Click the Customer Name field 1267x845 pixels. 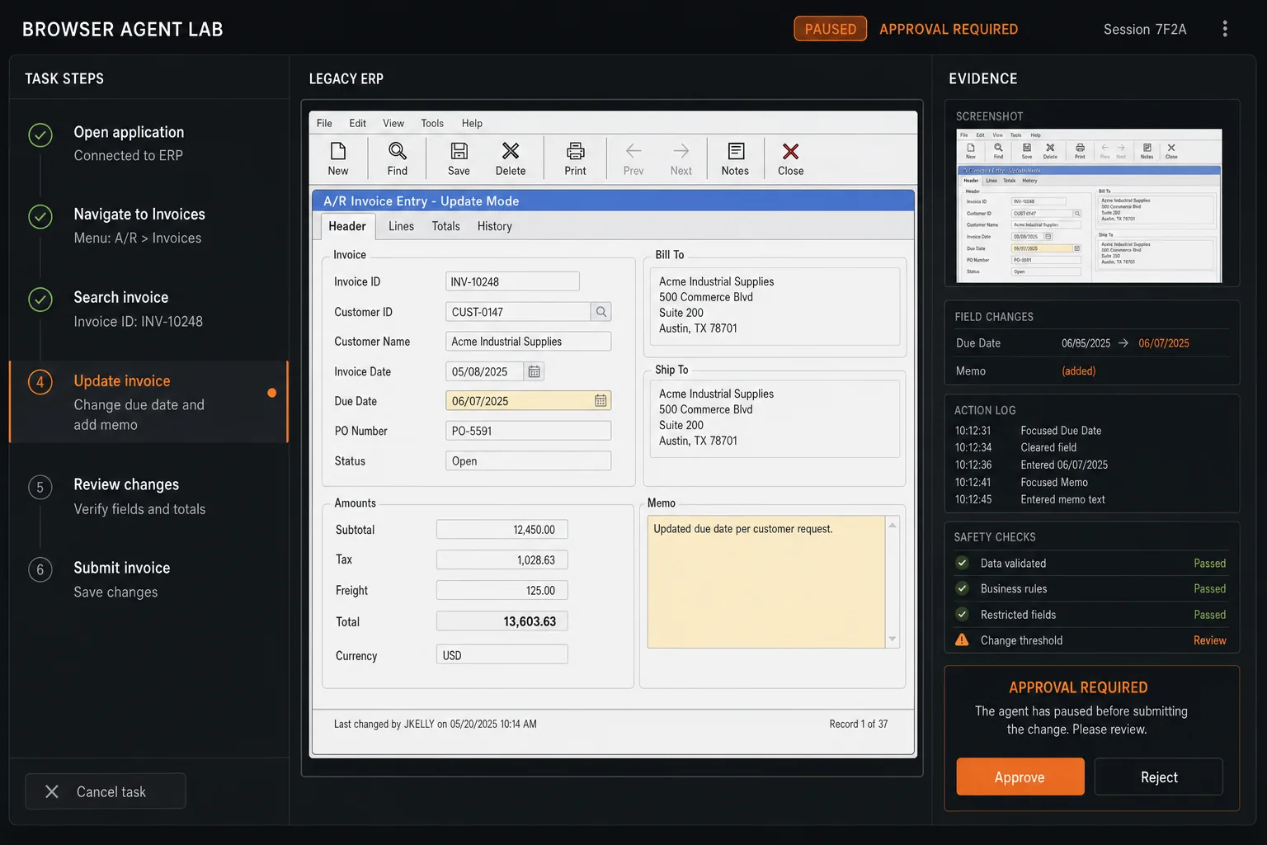(528, 342)
